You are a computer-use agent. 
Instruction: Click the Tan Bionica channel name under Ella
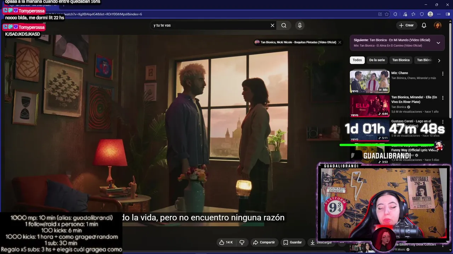click(398, 107)
